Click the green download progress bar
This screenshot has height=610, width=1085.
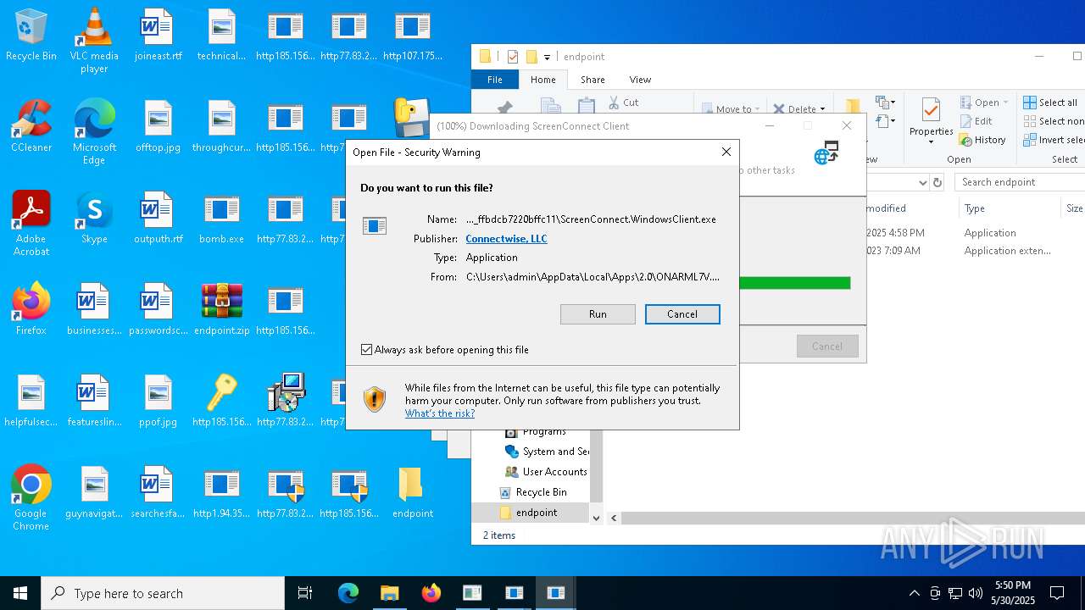click(794, 283)
